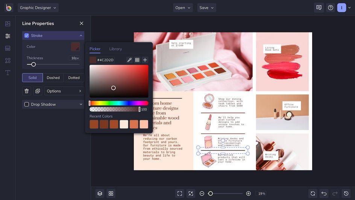Click the stroke Color swatch
The image size is (355, 200).
click(x=75, y=47)
